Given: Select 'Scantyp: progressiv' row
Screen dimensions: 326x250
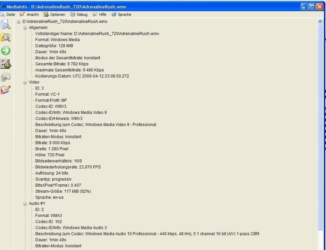Looking at the screenshot, I should 53,179.
